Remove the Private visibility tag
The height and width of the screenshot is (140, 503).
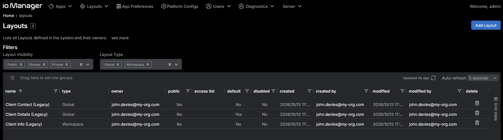coord(67,64)
